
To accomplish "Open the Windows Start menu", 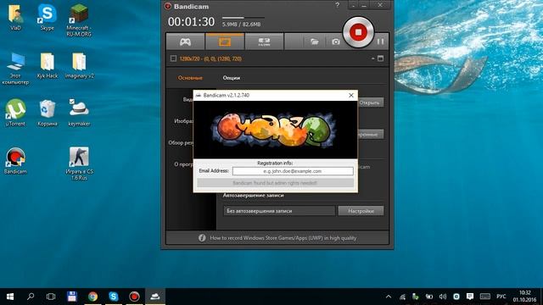I will (x=10, y=297).
